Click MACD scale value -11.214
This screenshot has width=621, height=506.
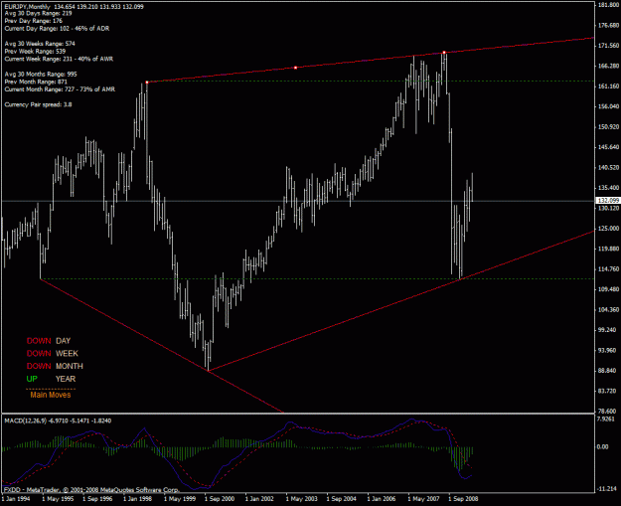(x=607, y=489)
